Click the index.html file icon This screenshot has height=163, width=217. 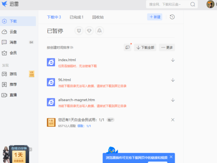pos(51,62)
